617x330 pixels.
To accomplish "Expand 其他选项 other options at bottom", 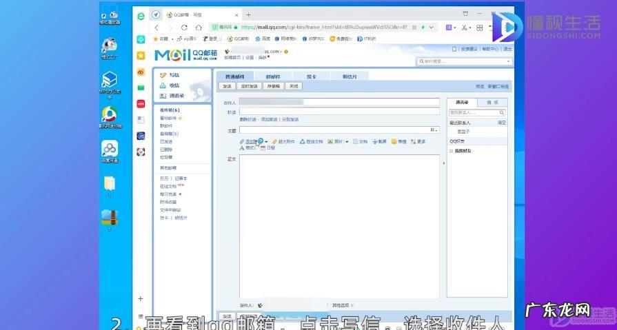I will 341,305.
